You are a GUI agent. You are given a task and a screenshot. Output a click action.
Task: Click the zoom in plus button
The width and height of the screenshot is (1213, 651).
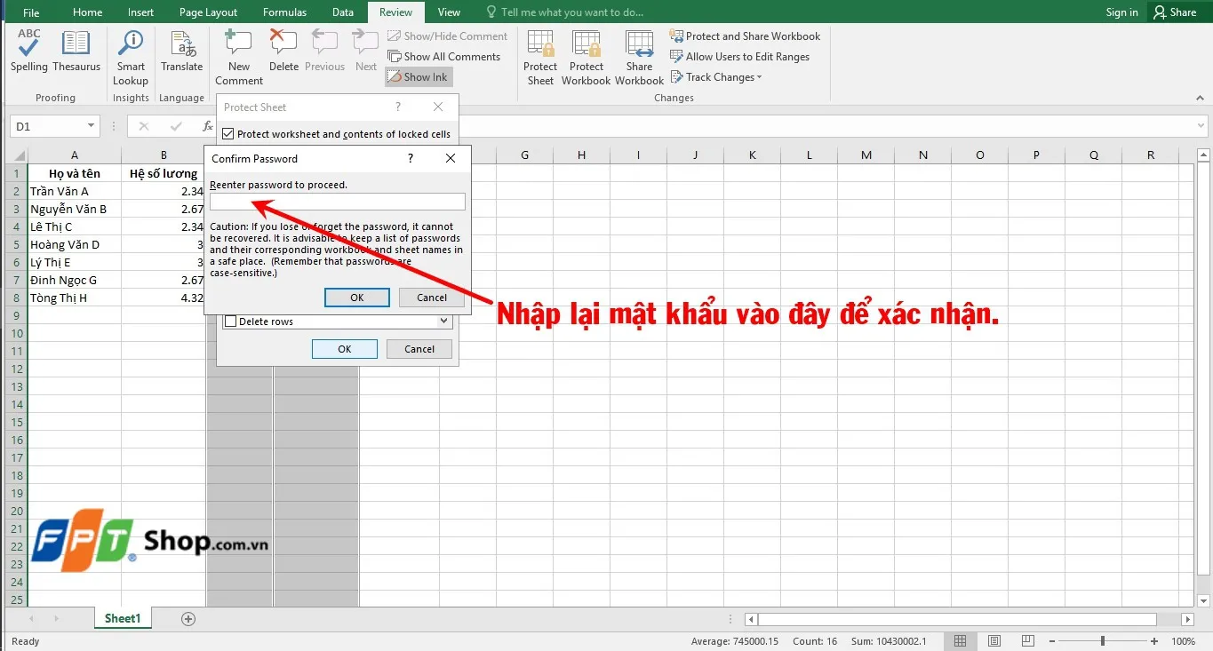coord(1154,641)
